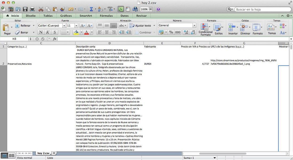
Task: Toggle italic with the K button
Action: pos(48,32)
